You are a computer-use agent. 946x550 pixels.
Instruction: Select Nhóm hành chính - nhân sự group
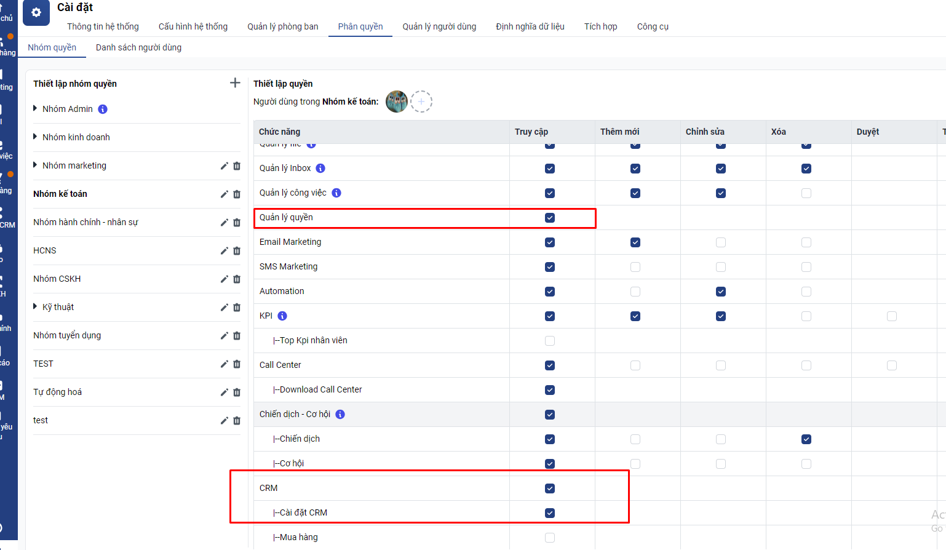[x=85, y=222]
